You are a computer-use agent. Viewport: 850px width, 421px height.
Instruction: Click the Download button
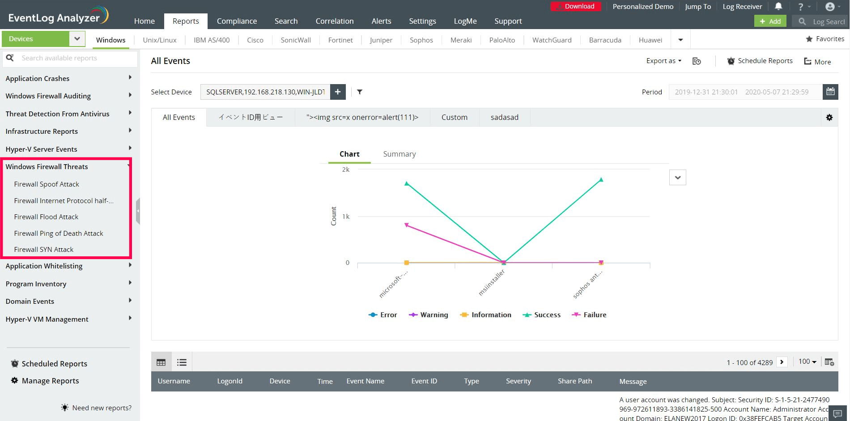click(575, 6)
